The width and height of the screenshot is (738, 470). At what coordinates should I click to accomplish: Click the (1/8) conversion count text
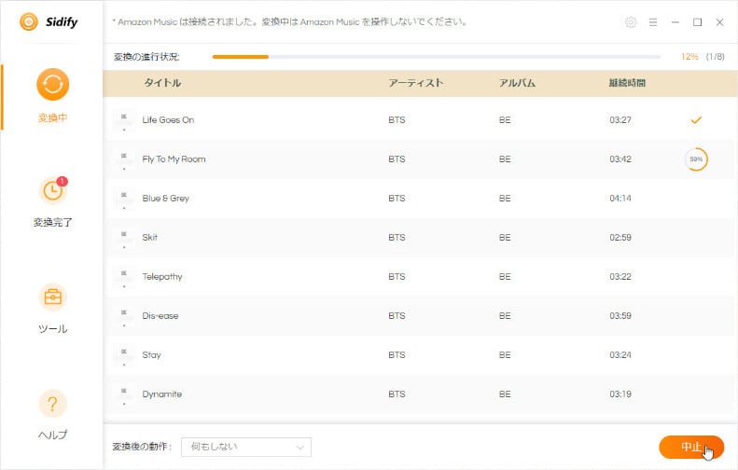pos(715,57)
